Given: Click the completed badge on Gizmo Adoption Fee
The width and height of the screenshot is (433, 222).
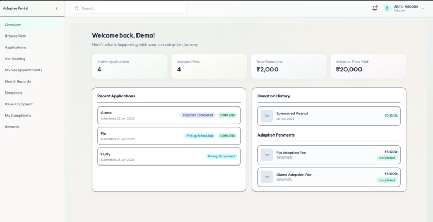Looking at the screenshot, I should click(x=387, y=180).
